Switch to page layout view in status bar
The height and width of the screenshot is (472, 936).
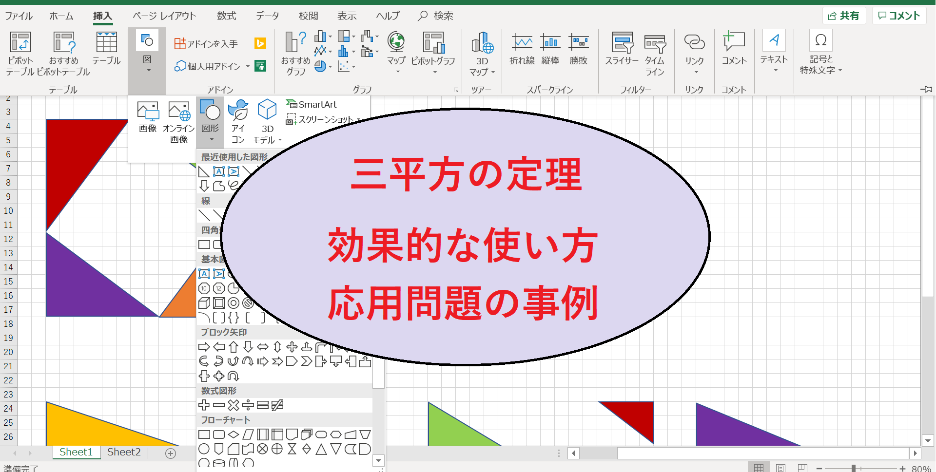point(780,468)
